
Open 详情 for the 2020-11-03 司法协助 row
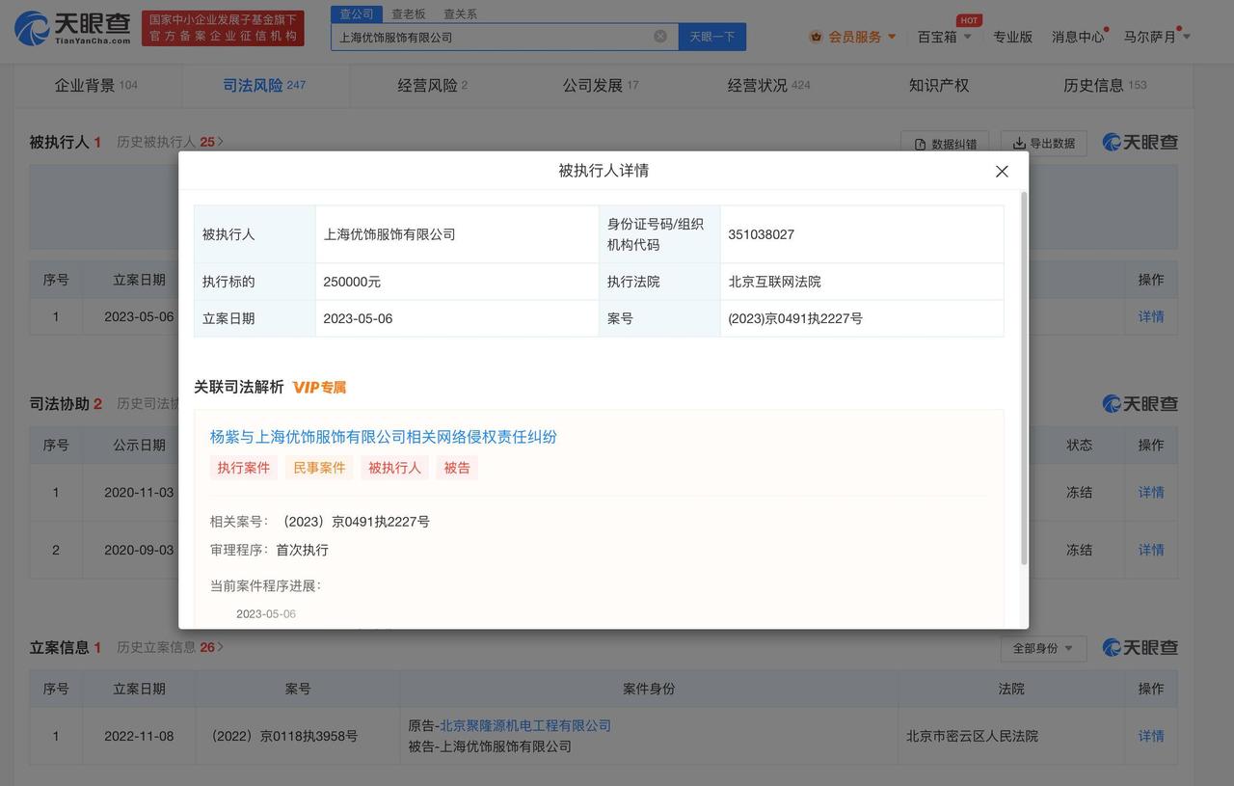point(1151,492)
